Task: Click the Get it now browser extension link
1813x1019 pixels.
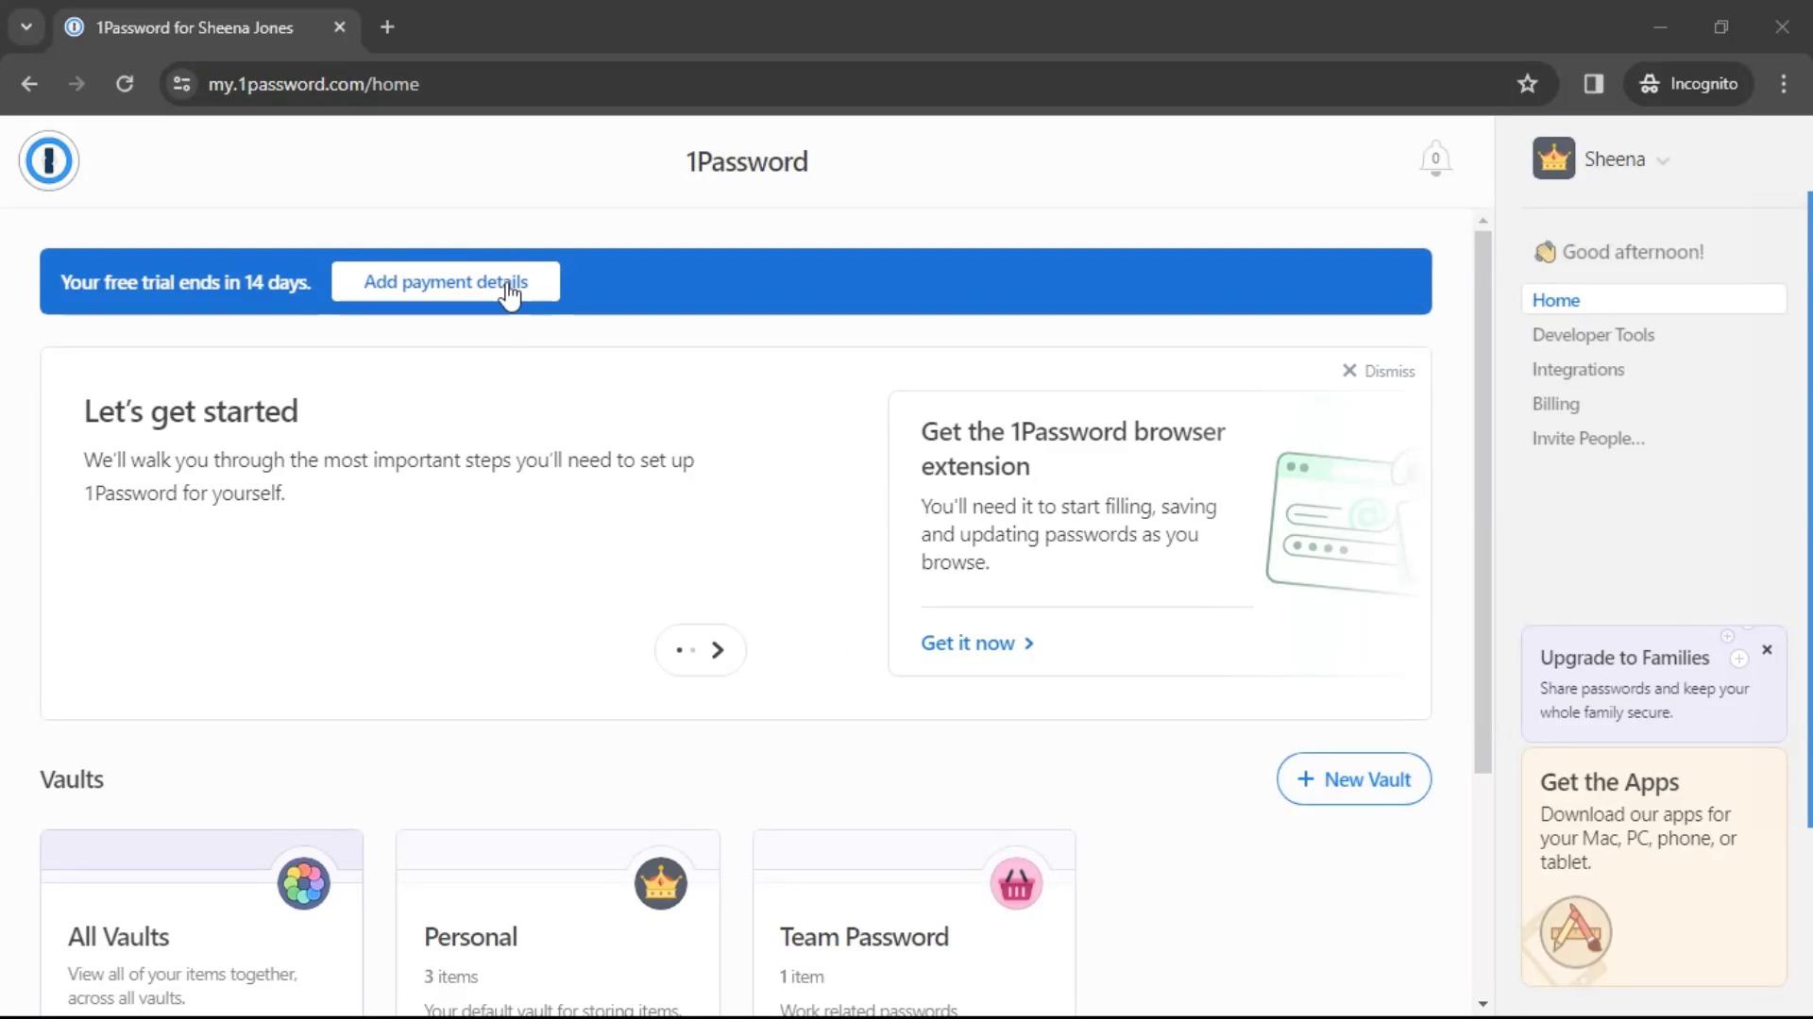Action: (x=976, y=642)
